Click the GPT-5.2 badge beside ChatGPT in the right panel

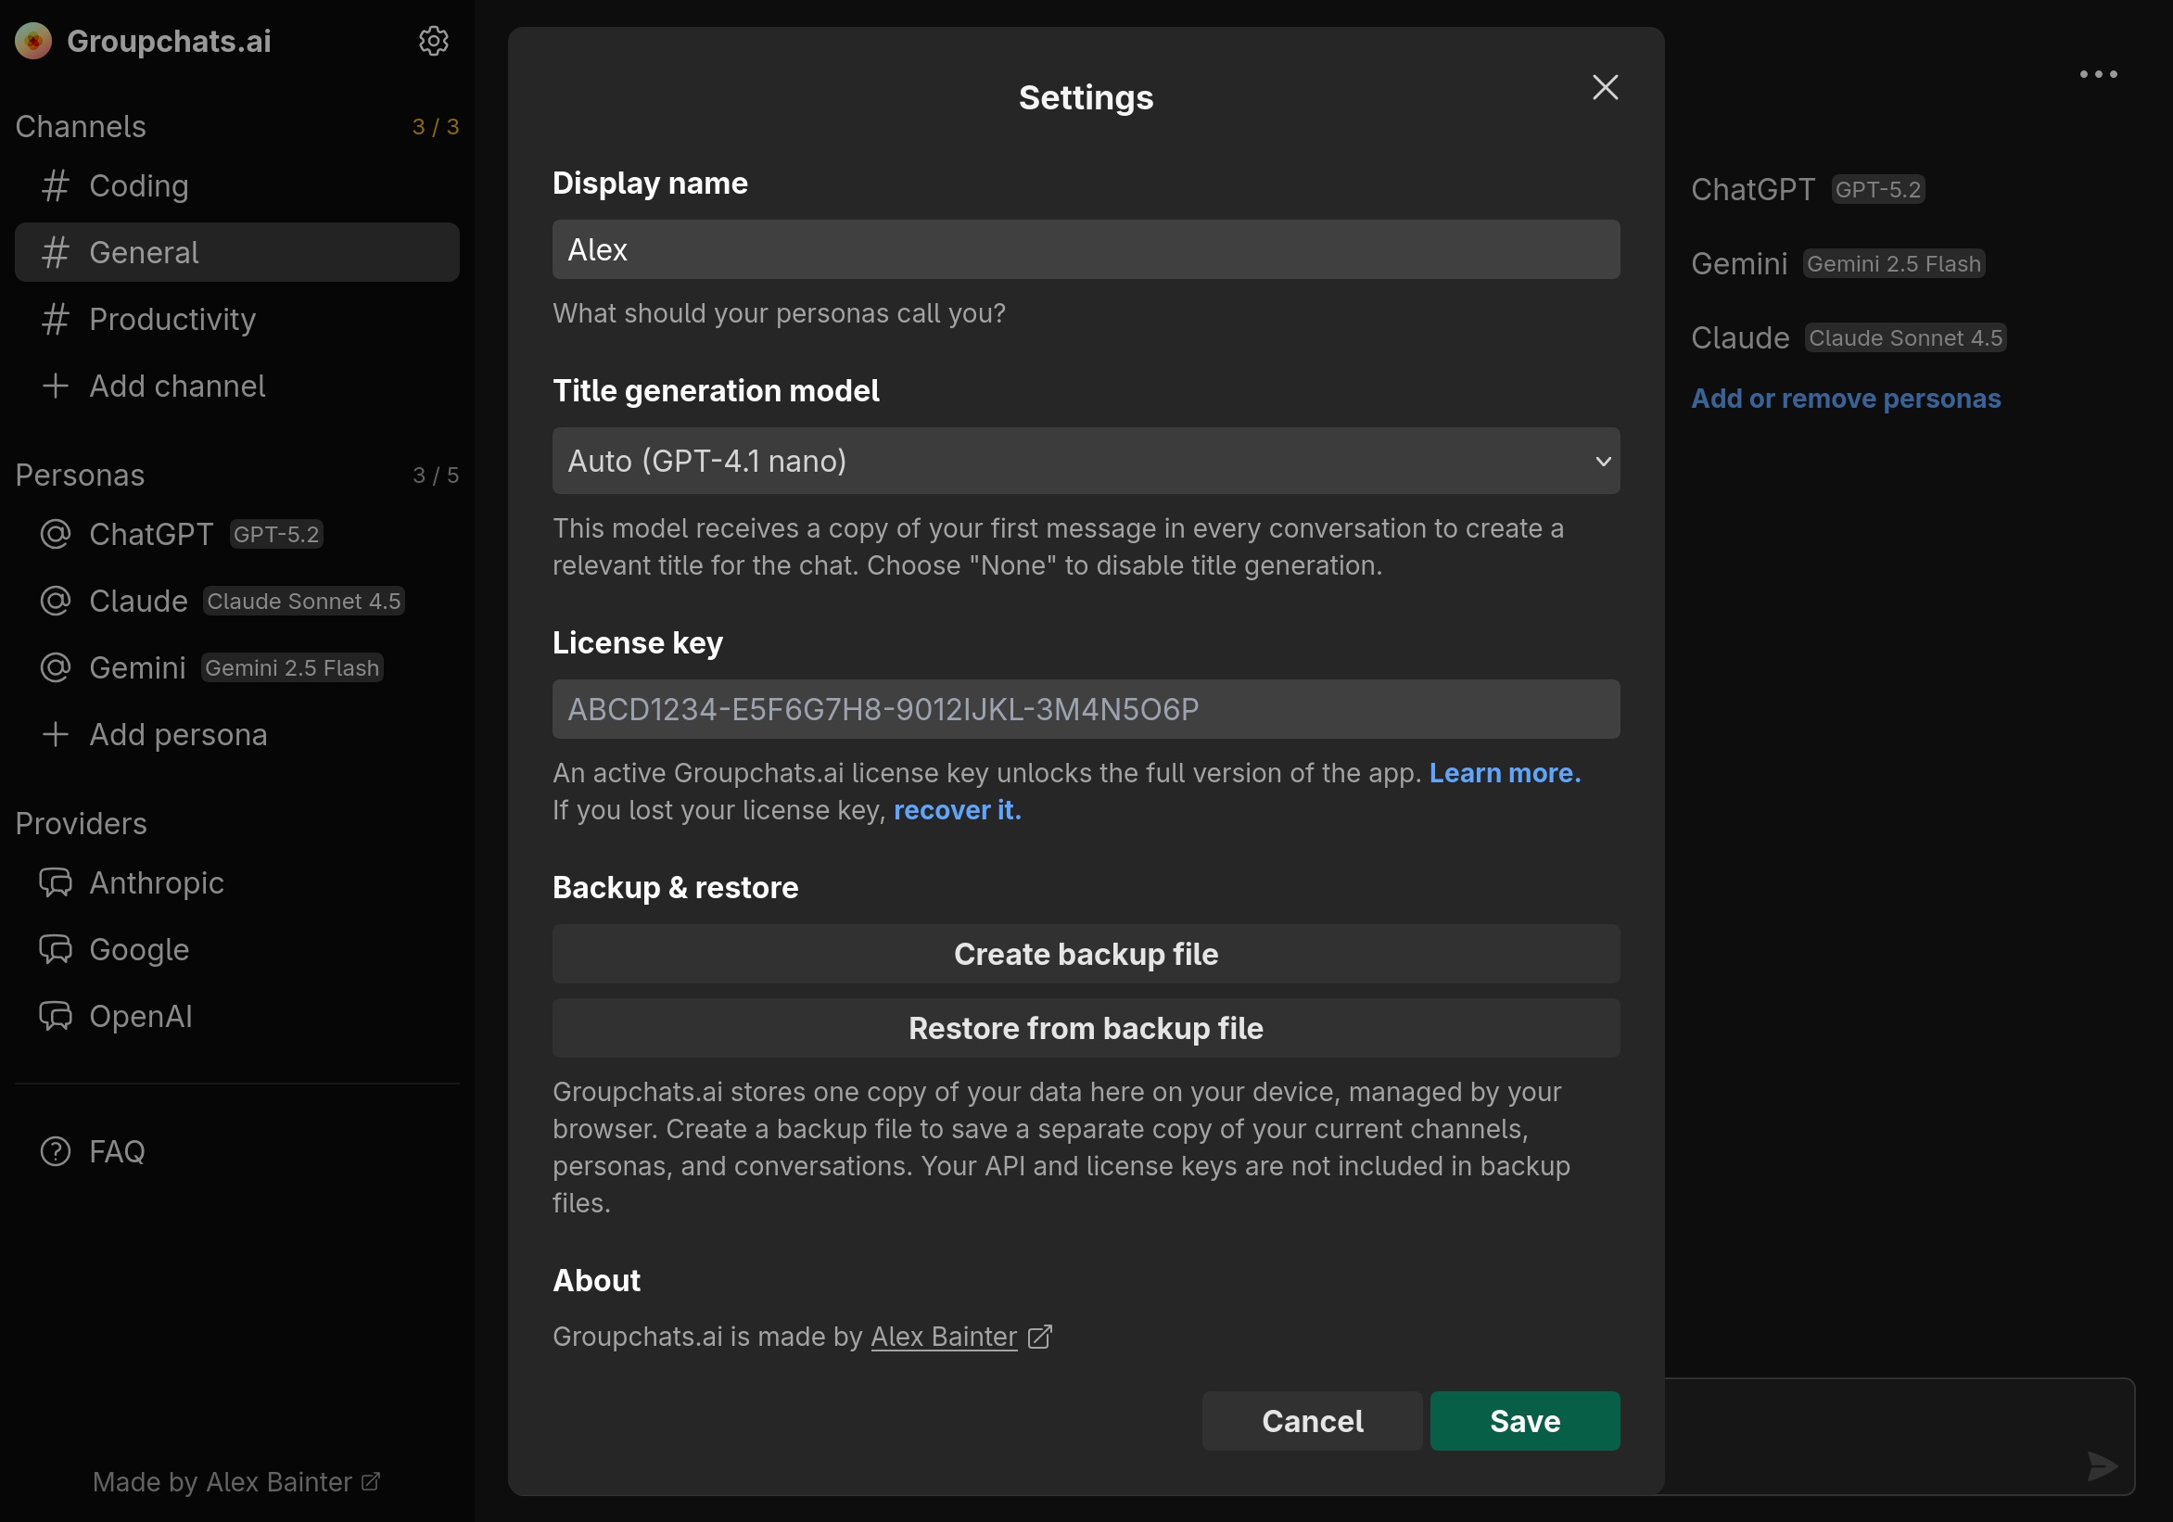point(1877,189)
